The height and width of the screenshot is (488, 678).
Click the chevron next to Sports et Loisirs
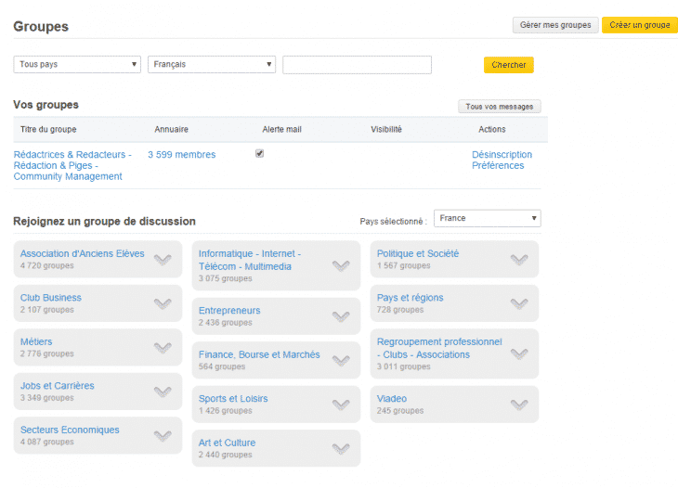tap(341, 405)
